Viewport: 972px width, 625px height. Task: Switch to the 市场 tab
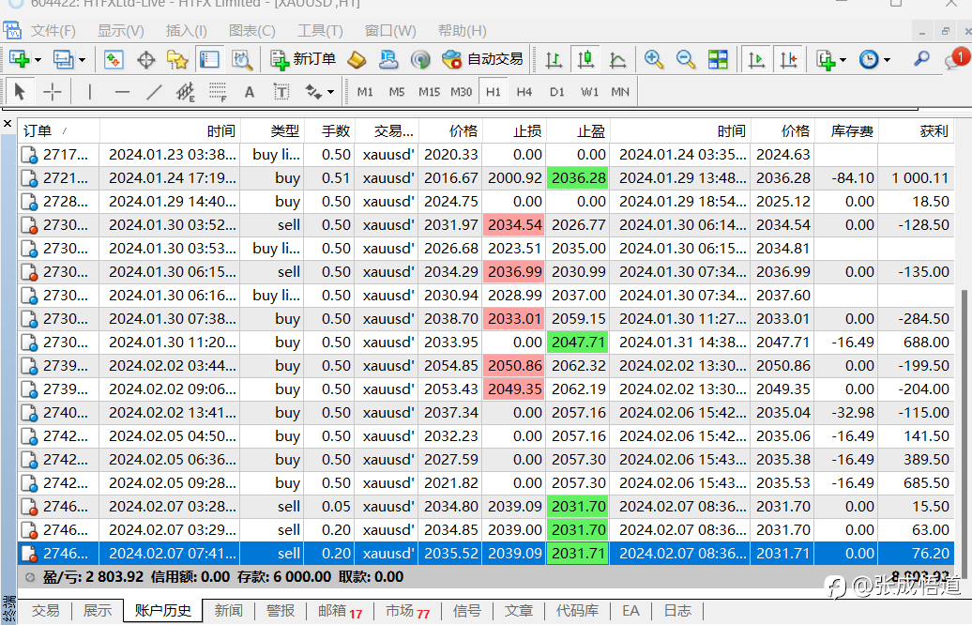406,611
